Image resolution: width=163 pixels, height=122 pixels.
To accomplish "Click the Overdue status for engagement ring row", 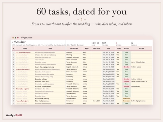I will pyautogui.click(x=127, y=67).
